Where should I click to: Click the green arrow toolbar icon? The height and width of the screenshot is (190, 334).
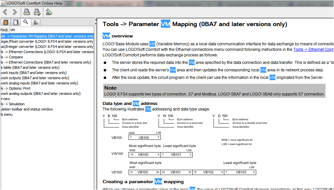point(49,12)
